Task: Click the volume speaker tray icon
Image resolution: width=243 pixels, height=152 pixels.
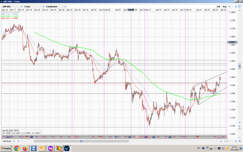Action: (215, 149)
